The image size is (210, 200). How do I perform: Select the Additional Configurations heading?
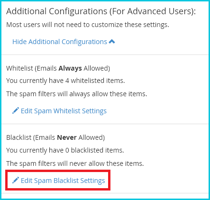tap(101, 11)
